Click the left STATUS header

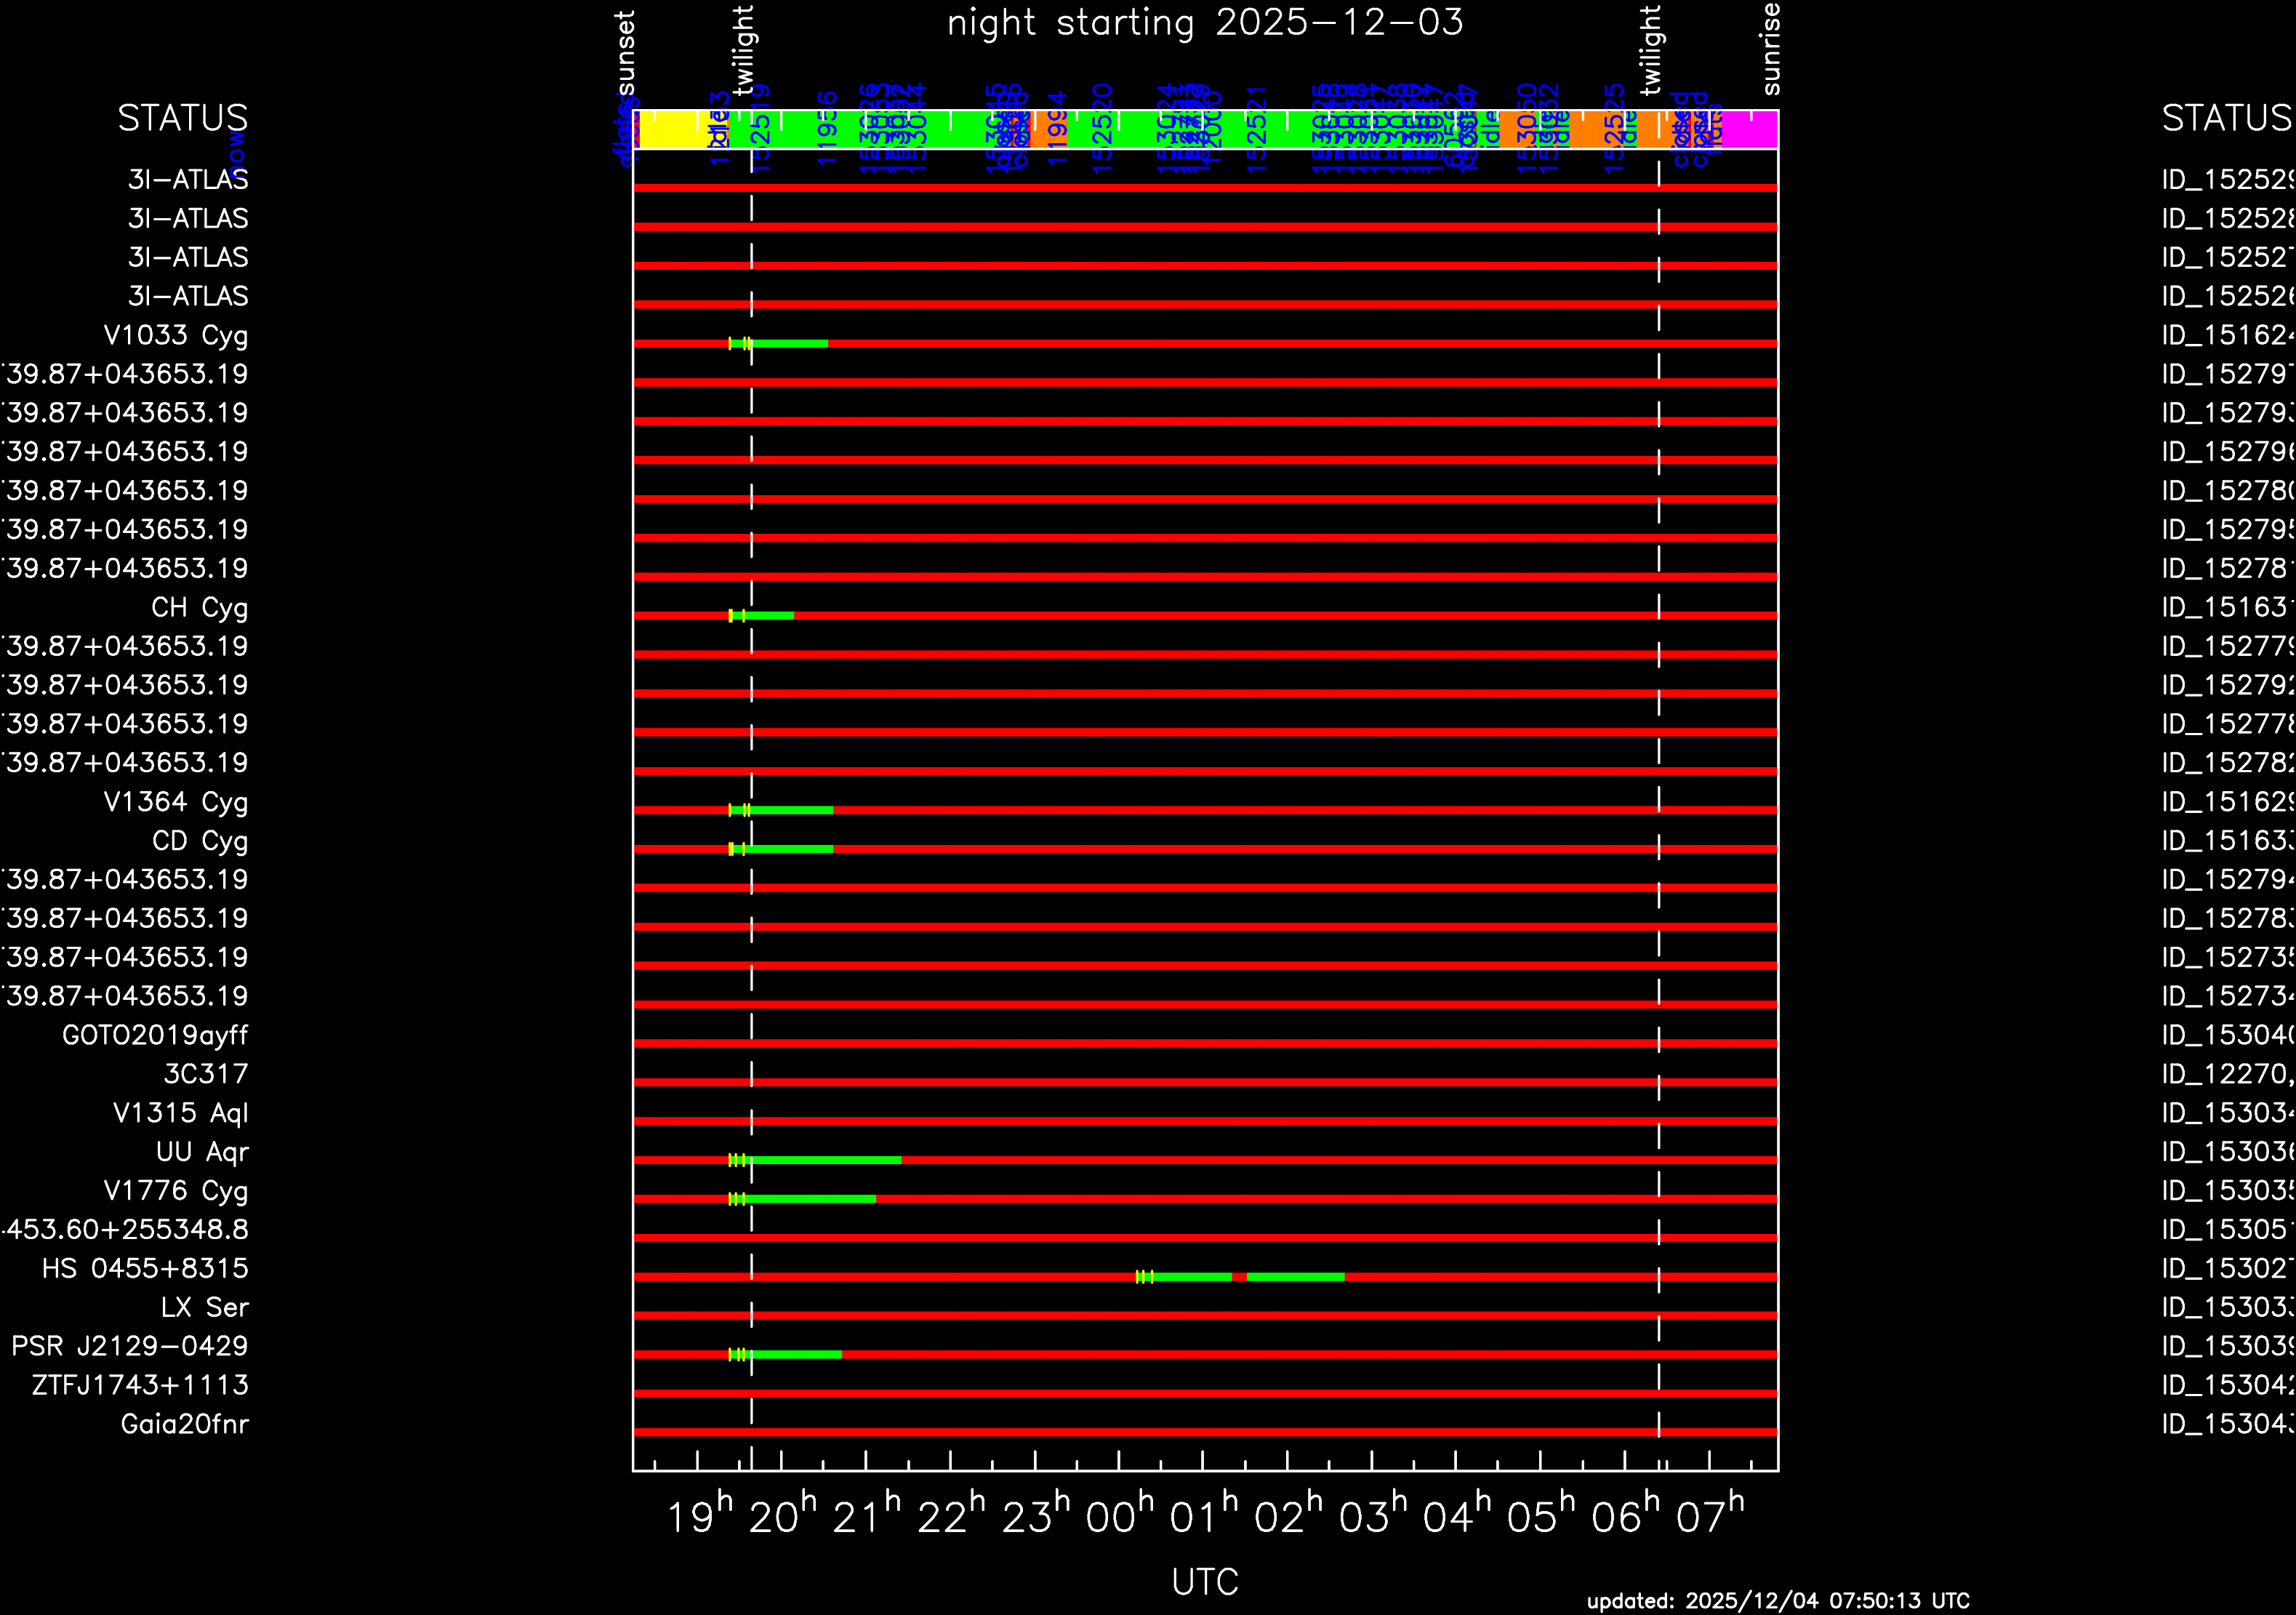tap(182, 118)
